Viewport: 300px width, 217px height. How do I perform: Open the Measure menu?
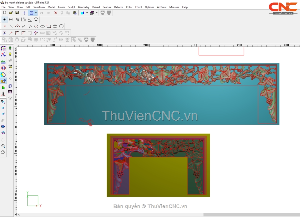[174, 7]
